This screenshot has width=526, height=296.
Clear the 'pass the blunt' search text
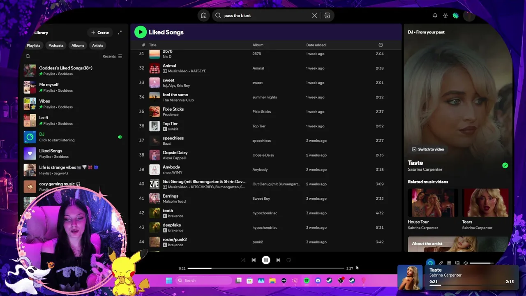tap(314, 16)
